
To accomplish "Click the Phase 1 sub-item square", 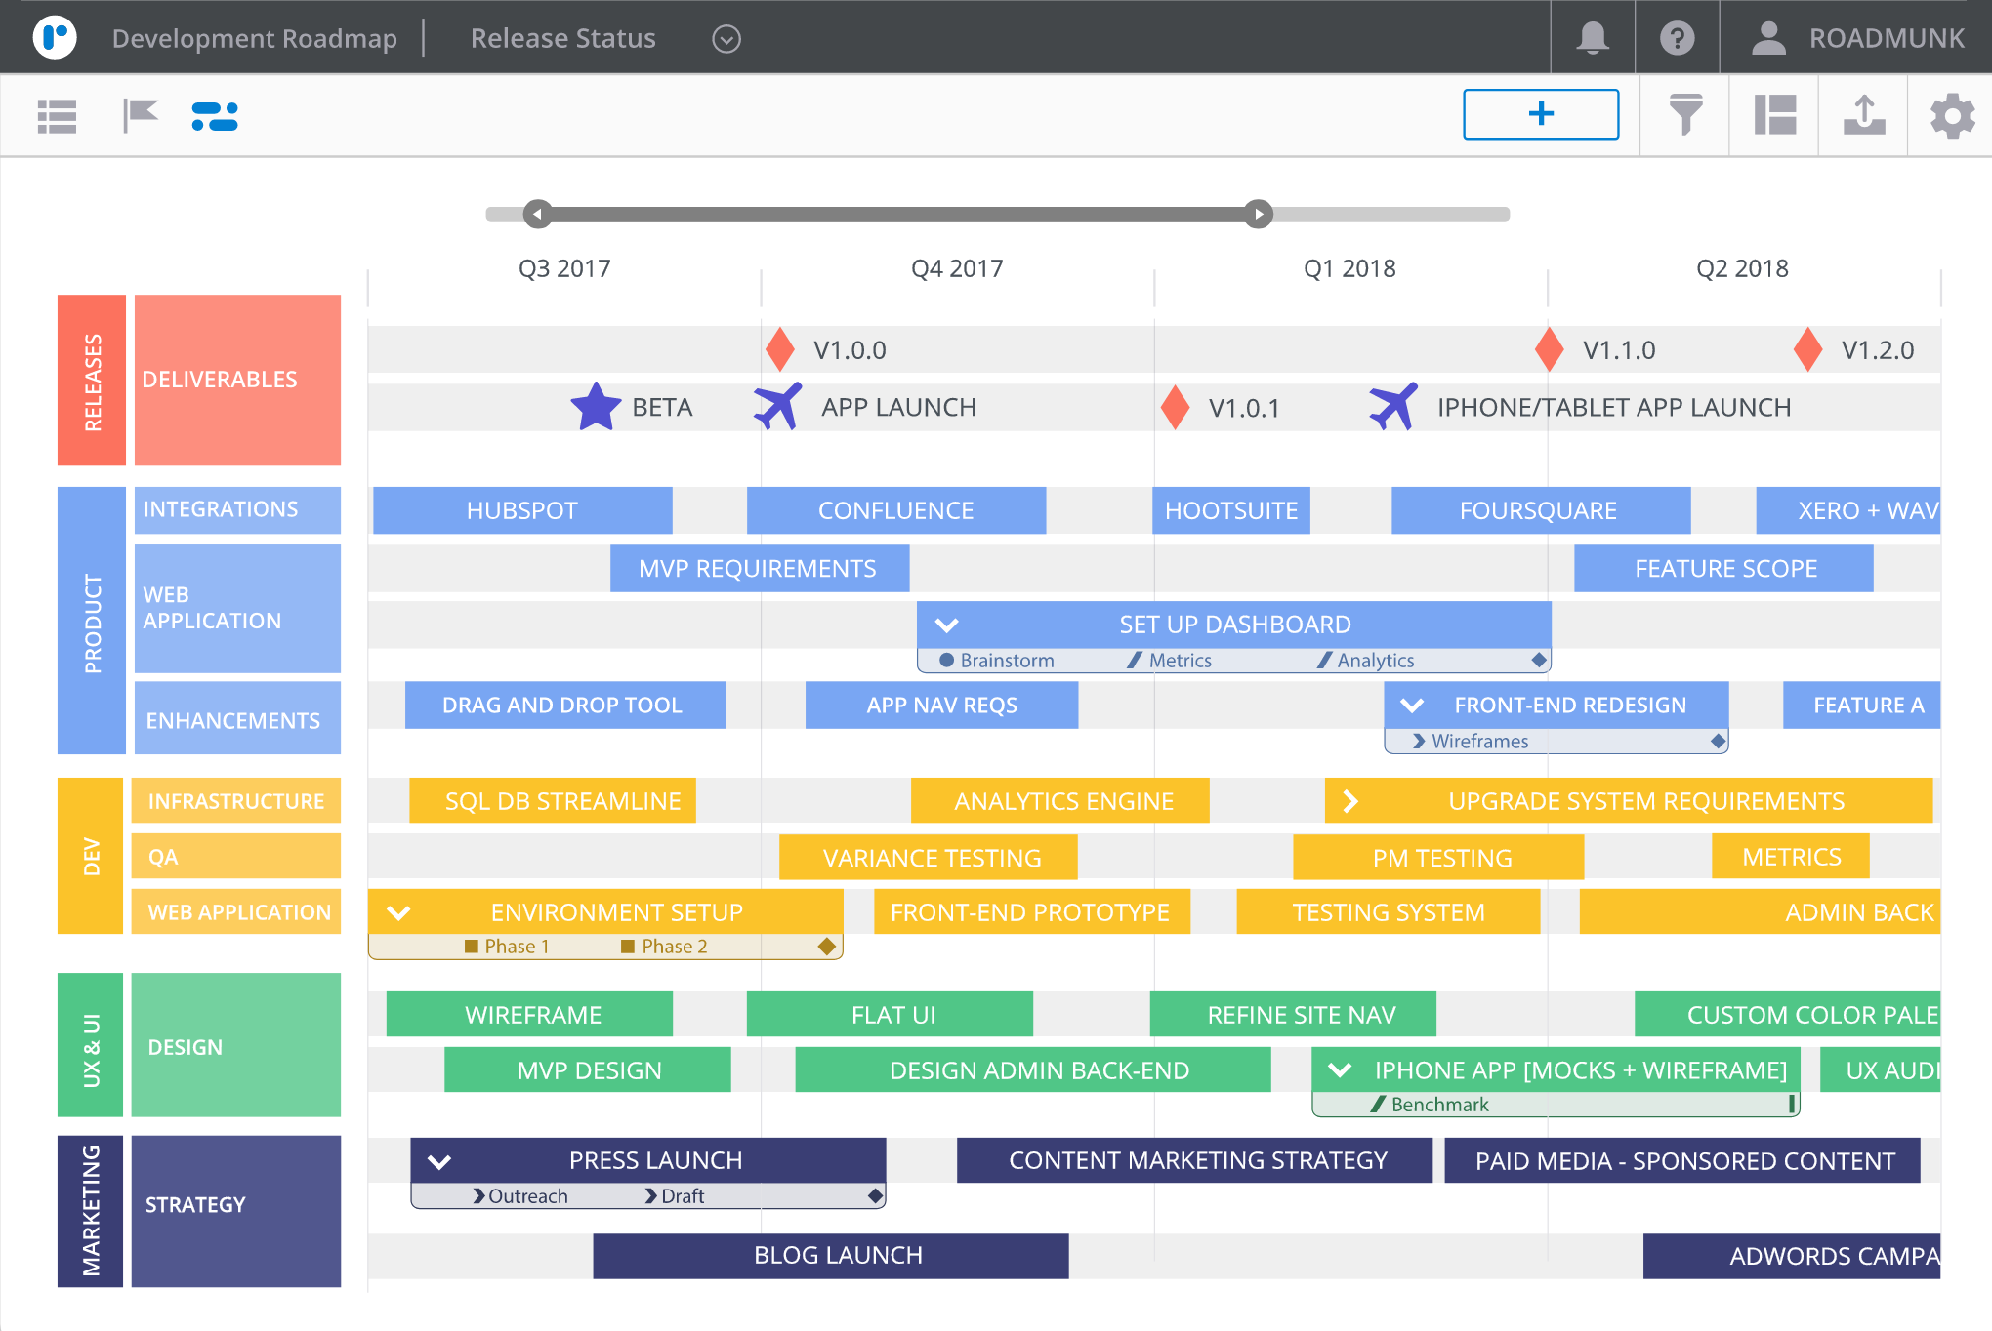I will coord(472,946).
